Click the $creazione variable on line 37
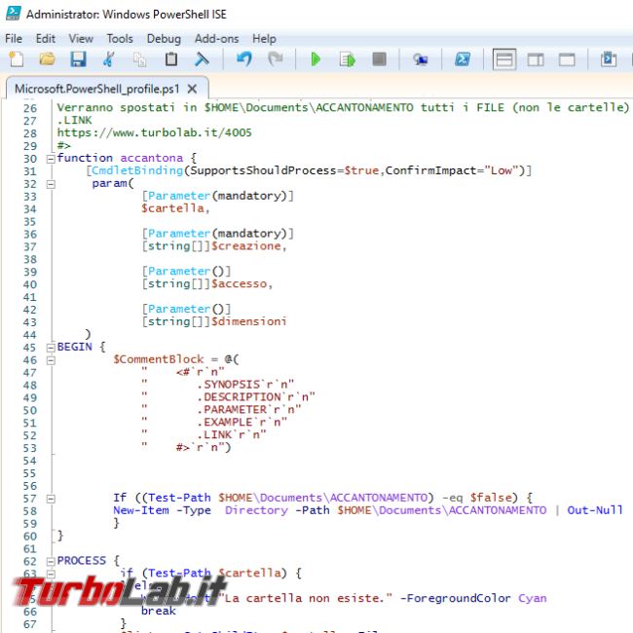 click(248, 245)
